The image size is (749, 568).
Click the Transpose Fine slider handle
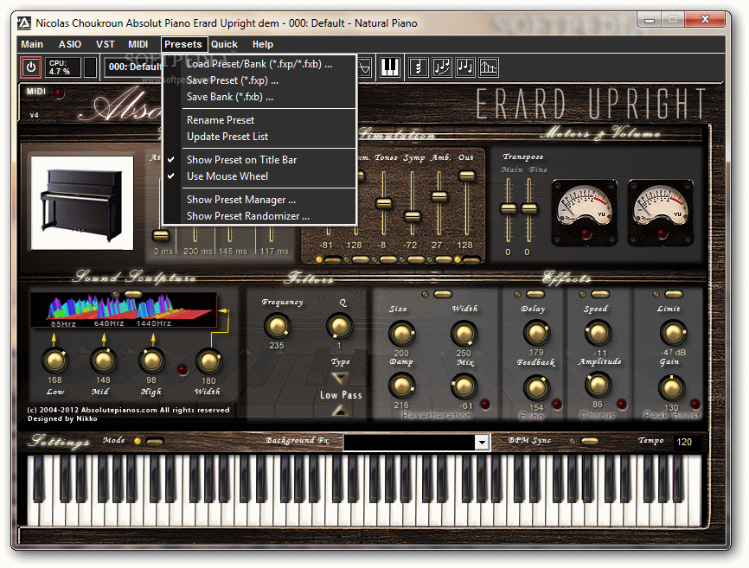(528, 208)
